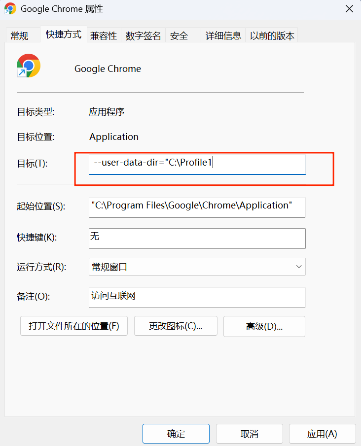
Task: Switch to the 常规 tab
Action: pos(19,36)
